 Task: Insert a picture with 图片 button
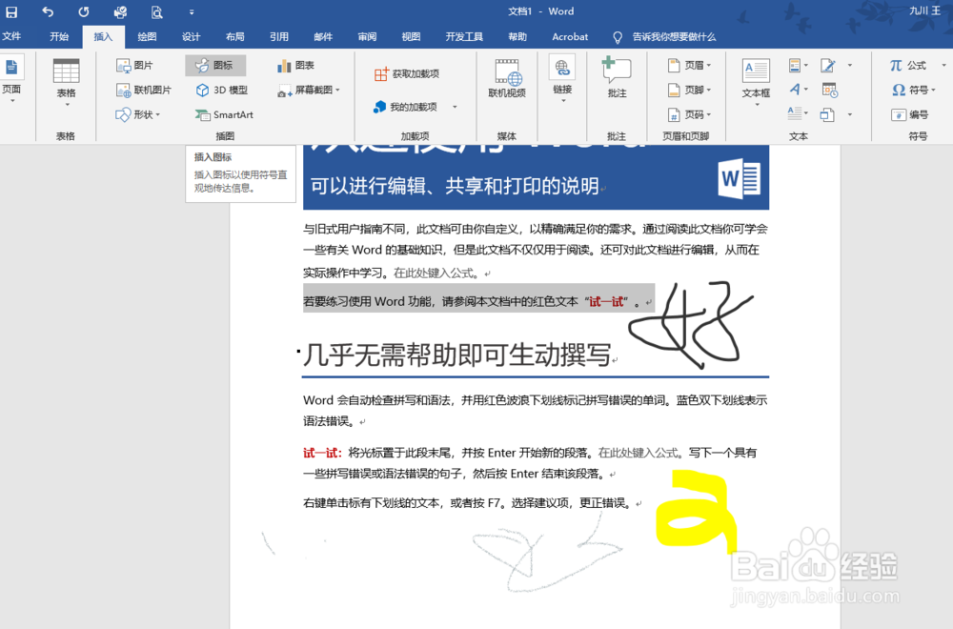pyautogui.click(x=135, y=65)
